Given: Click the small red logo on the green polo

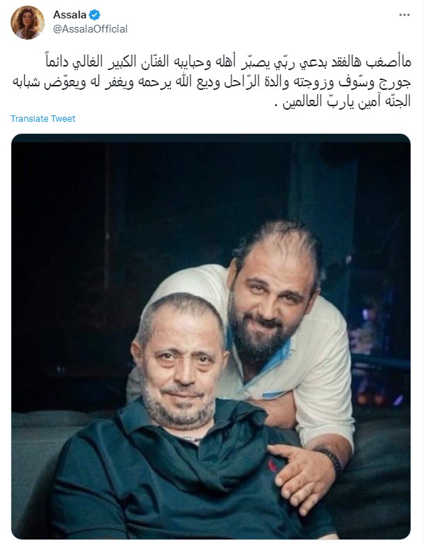Looking at the screenshot, I should point(273,465).
